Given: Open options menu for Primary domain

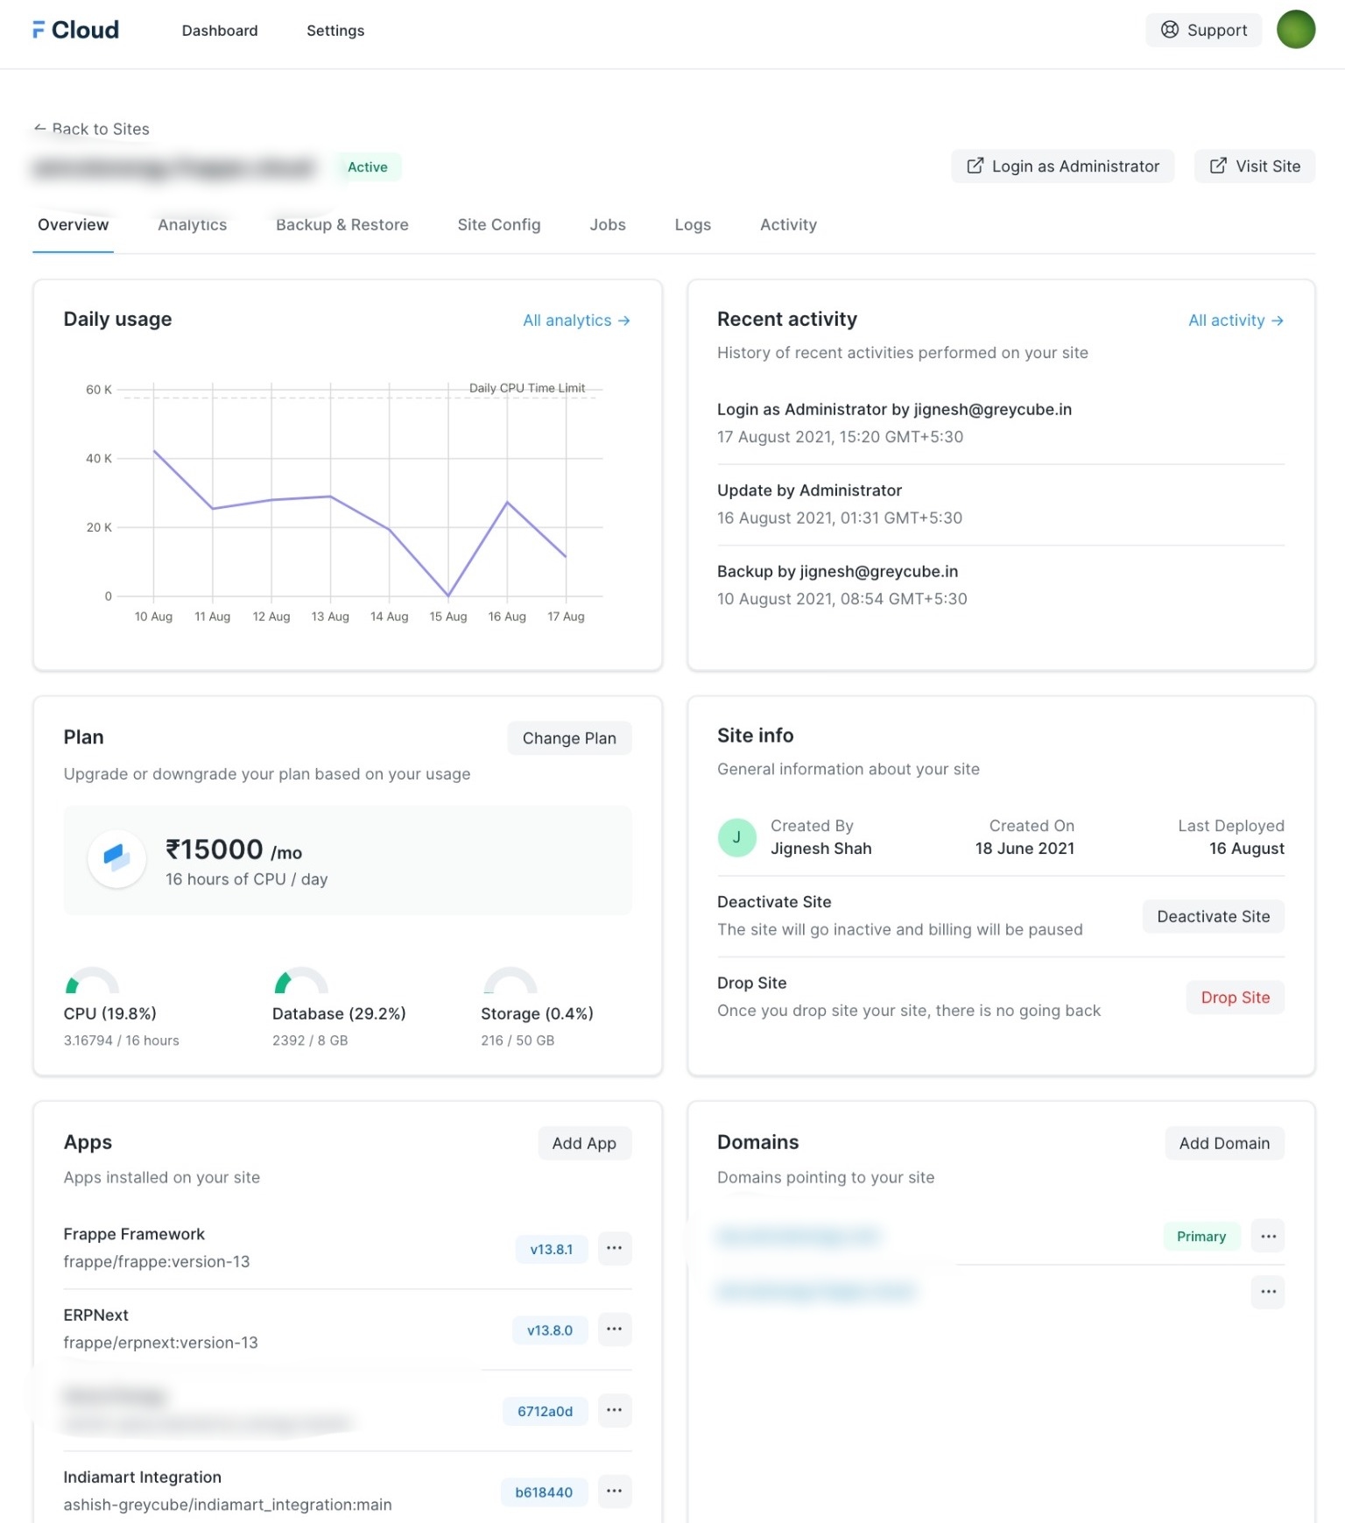Looking at the screenshot, I should 1267,1237.
